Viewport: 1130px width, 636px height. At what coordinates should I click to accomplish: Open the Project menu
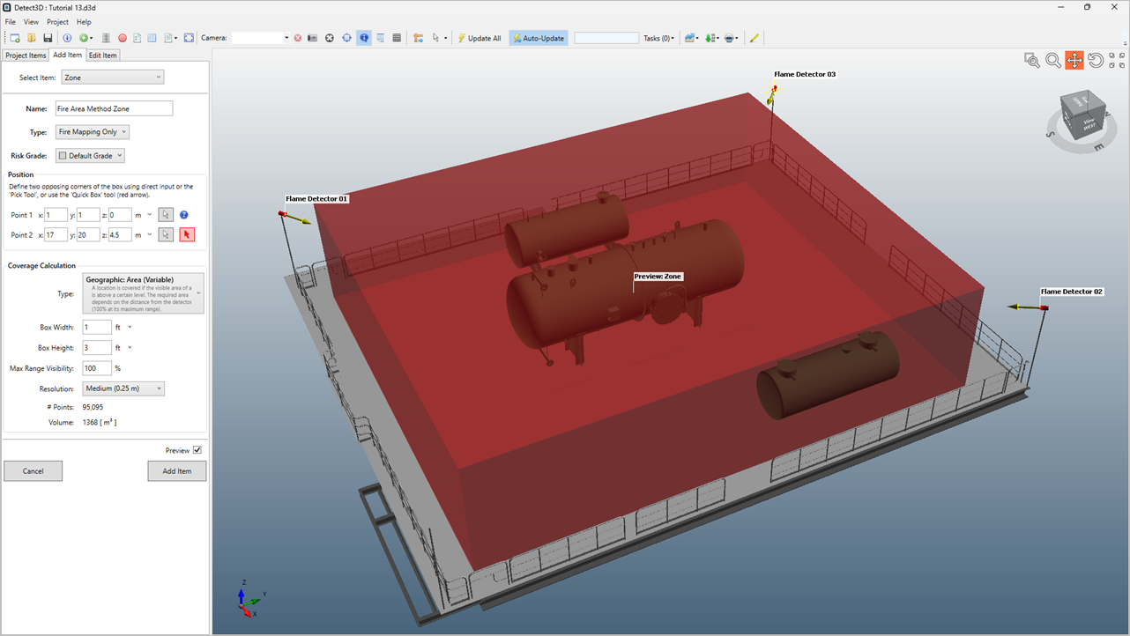coord(56,21)
